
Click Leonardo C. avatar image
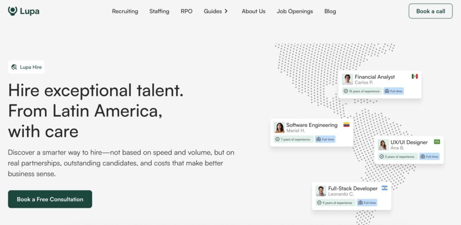[321, 191]
